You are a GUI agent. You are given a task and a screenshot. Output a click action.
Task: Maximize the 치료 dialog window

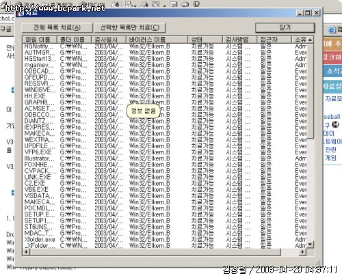308,13
